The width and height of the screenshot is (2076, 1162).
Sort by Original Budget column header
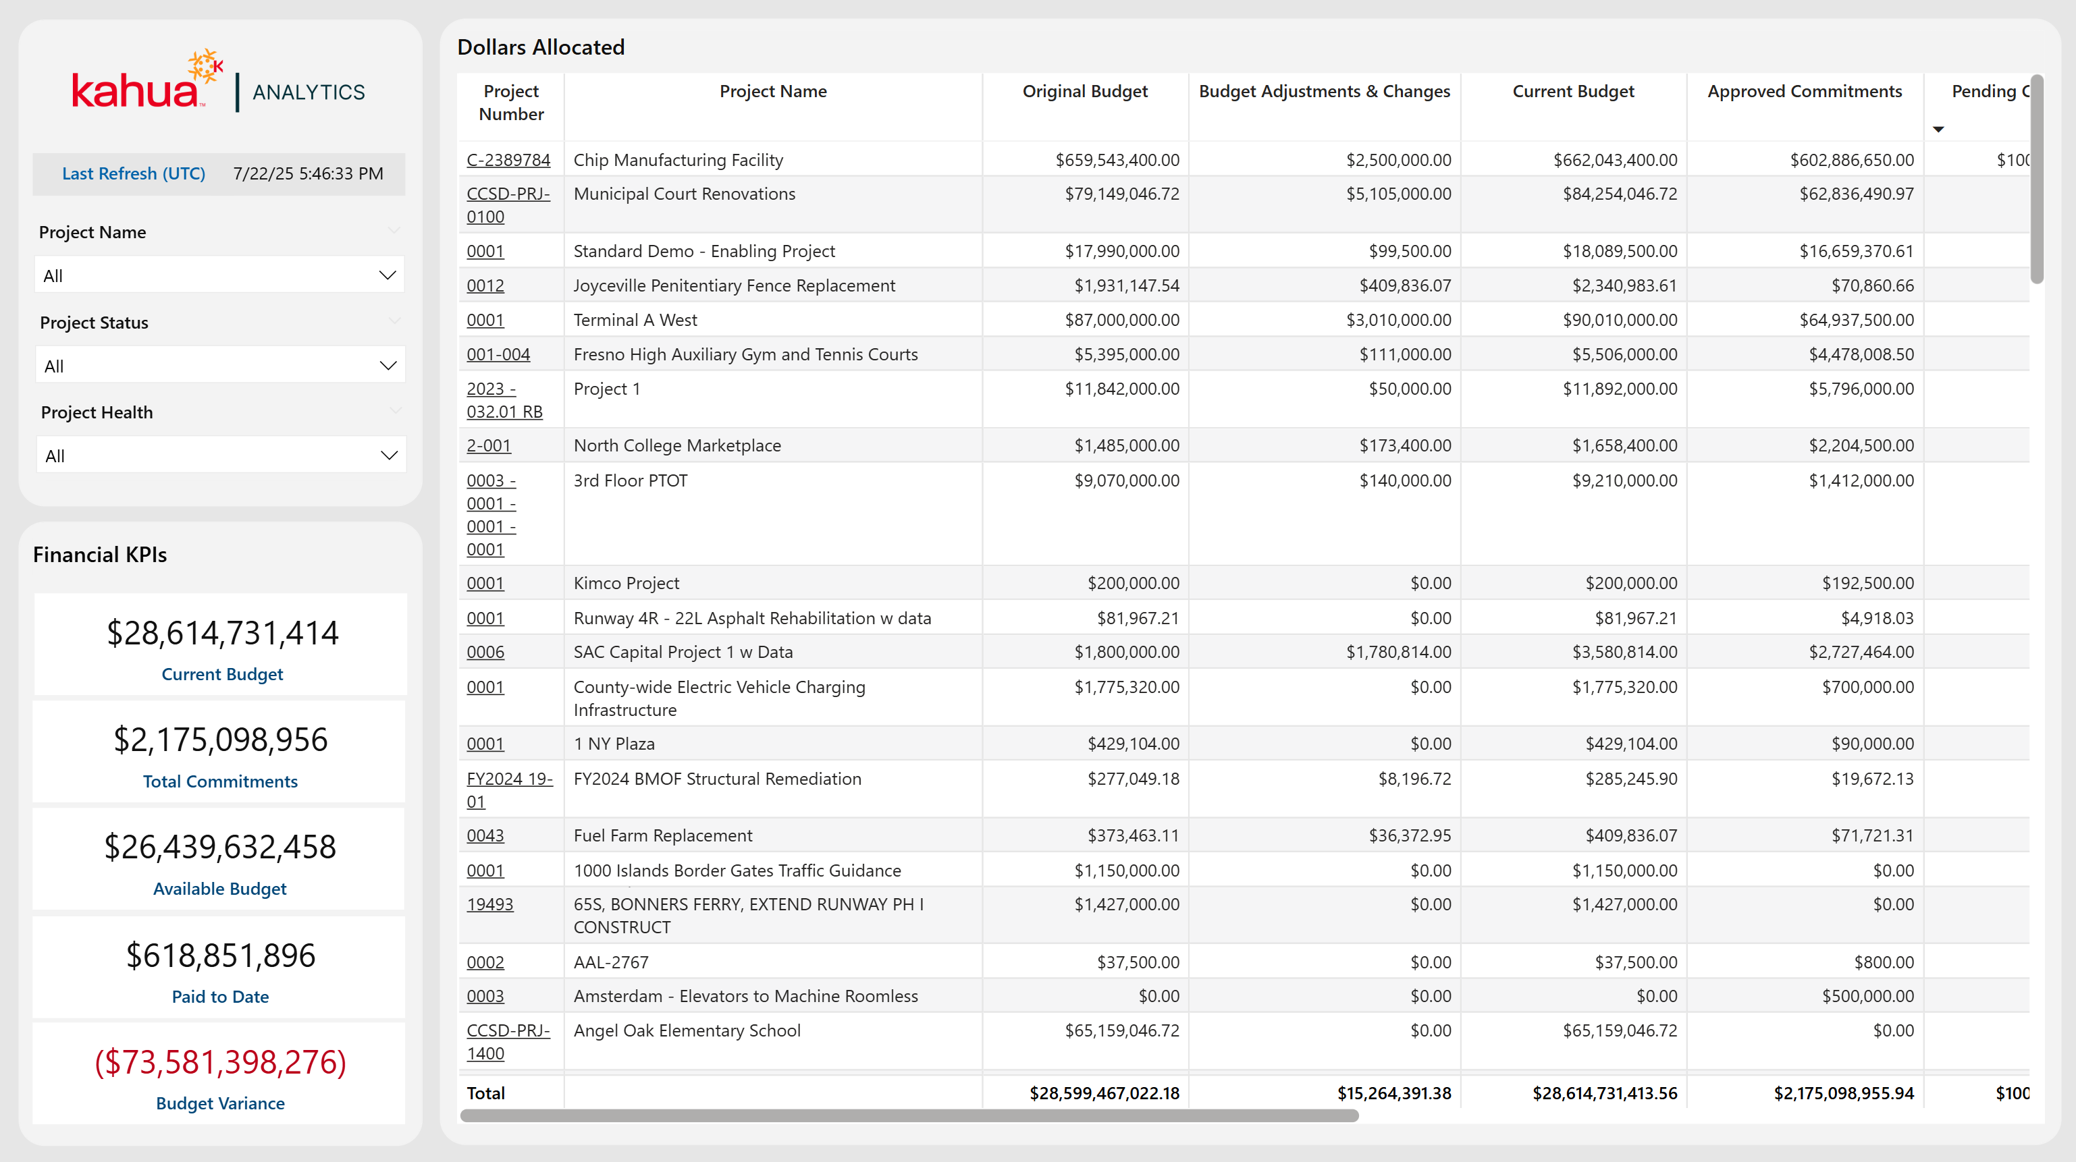click(1084, 92)
